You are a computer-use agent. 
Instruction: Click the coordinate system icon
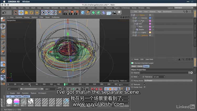point(59,13)
